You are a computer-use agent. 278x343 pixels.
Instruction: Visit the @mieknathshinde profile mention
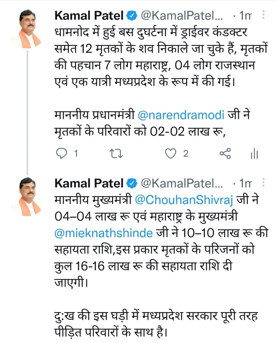coord(104,233)
